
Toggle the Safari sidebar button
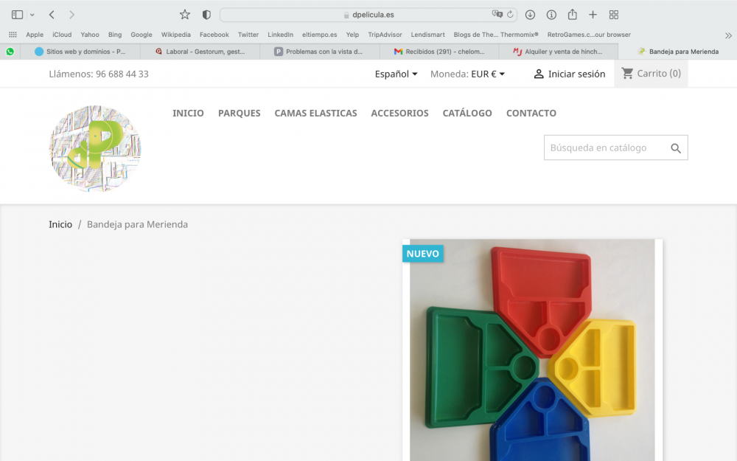[x=18, y=15]
